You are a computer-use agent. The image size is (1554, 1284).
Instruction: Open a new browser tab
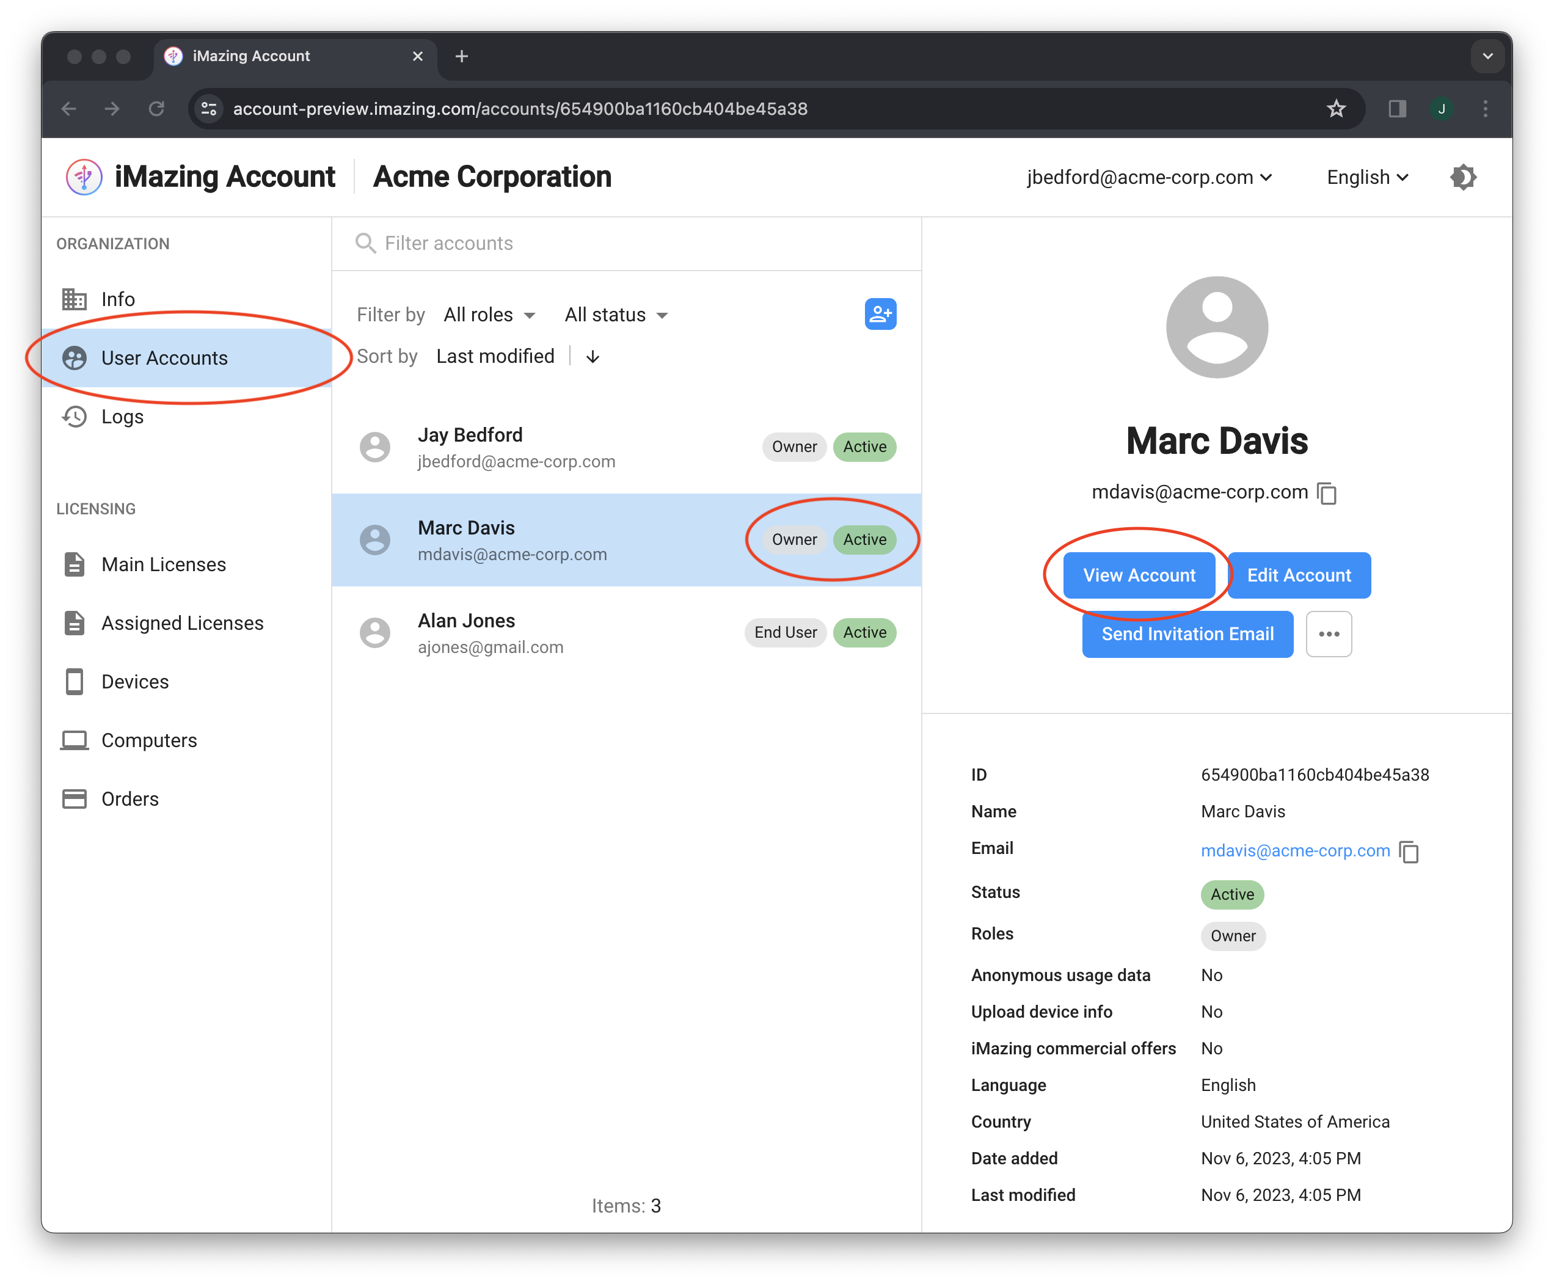point(462,56)
